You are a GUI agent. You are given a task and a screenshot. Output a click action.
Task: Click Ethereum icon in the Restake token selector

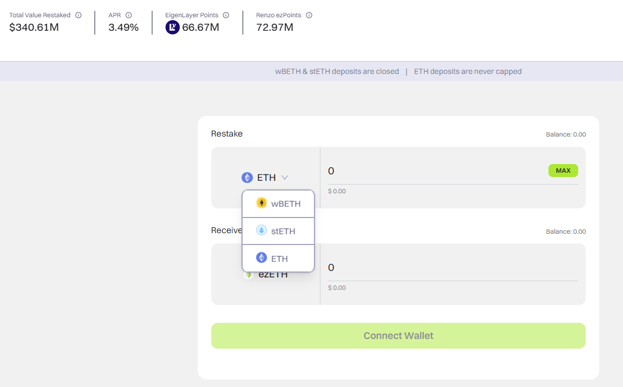[x=247, y=178]
